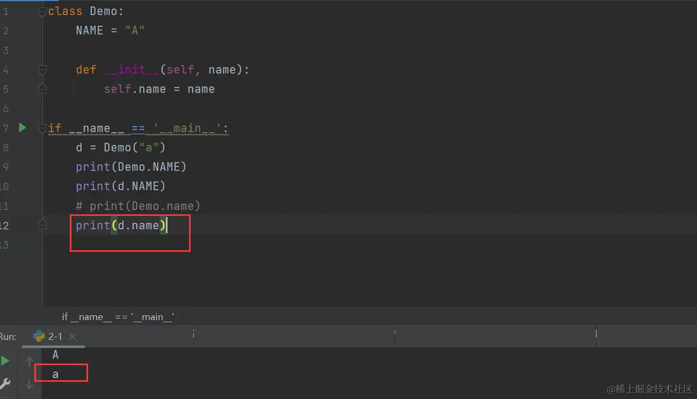Click the breadcrumb if __name__ == '__main__'

click(x=118, y=317)
